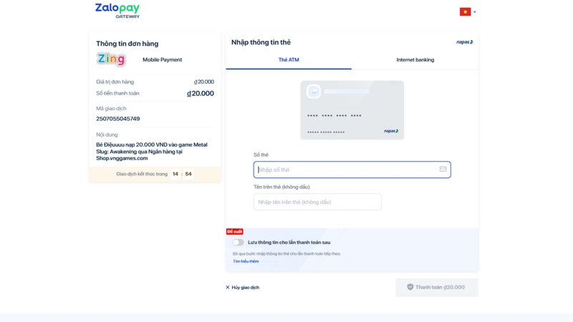The width and height of the screenshot is (573, 322).
Task: Click the napas logo on card preview
Action: coord(391,131)
